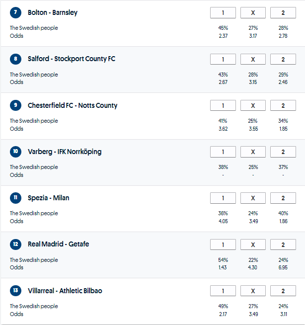Open the Real Madrid - Getafe match title

click(x=59, y=244)
